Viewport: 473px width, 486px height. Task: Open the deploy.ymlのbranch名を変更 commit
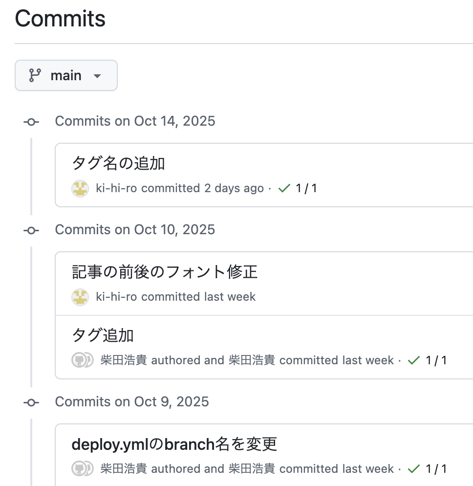(x=174, y=444)
